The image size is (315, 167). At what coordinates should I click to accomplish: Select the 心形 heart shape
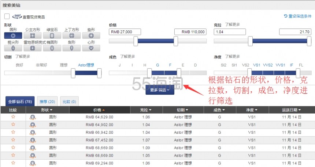pyautogui.click(x=91, y=48)
